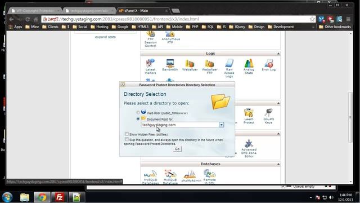Open File Explorer from taskbar
This screenshot has height=203, width=360.
[25, 197]
